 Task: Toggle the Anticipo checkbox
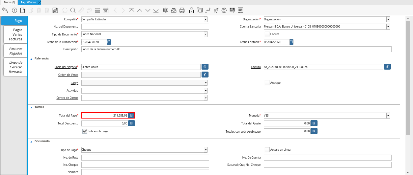coord(267,83)
